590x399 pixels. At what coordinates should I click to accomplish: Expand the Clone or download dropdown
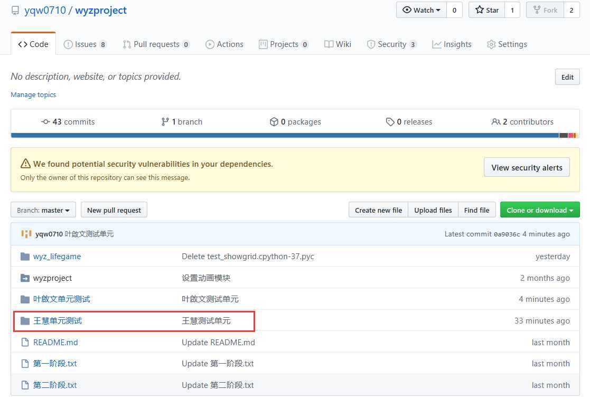coord(540,210)
